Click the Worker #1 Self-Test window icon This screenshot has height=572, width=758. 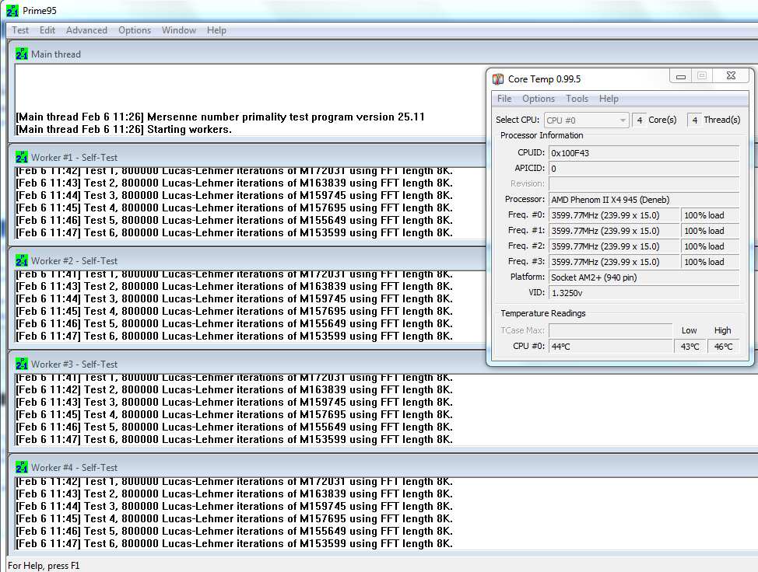(21, 157)
